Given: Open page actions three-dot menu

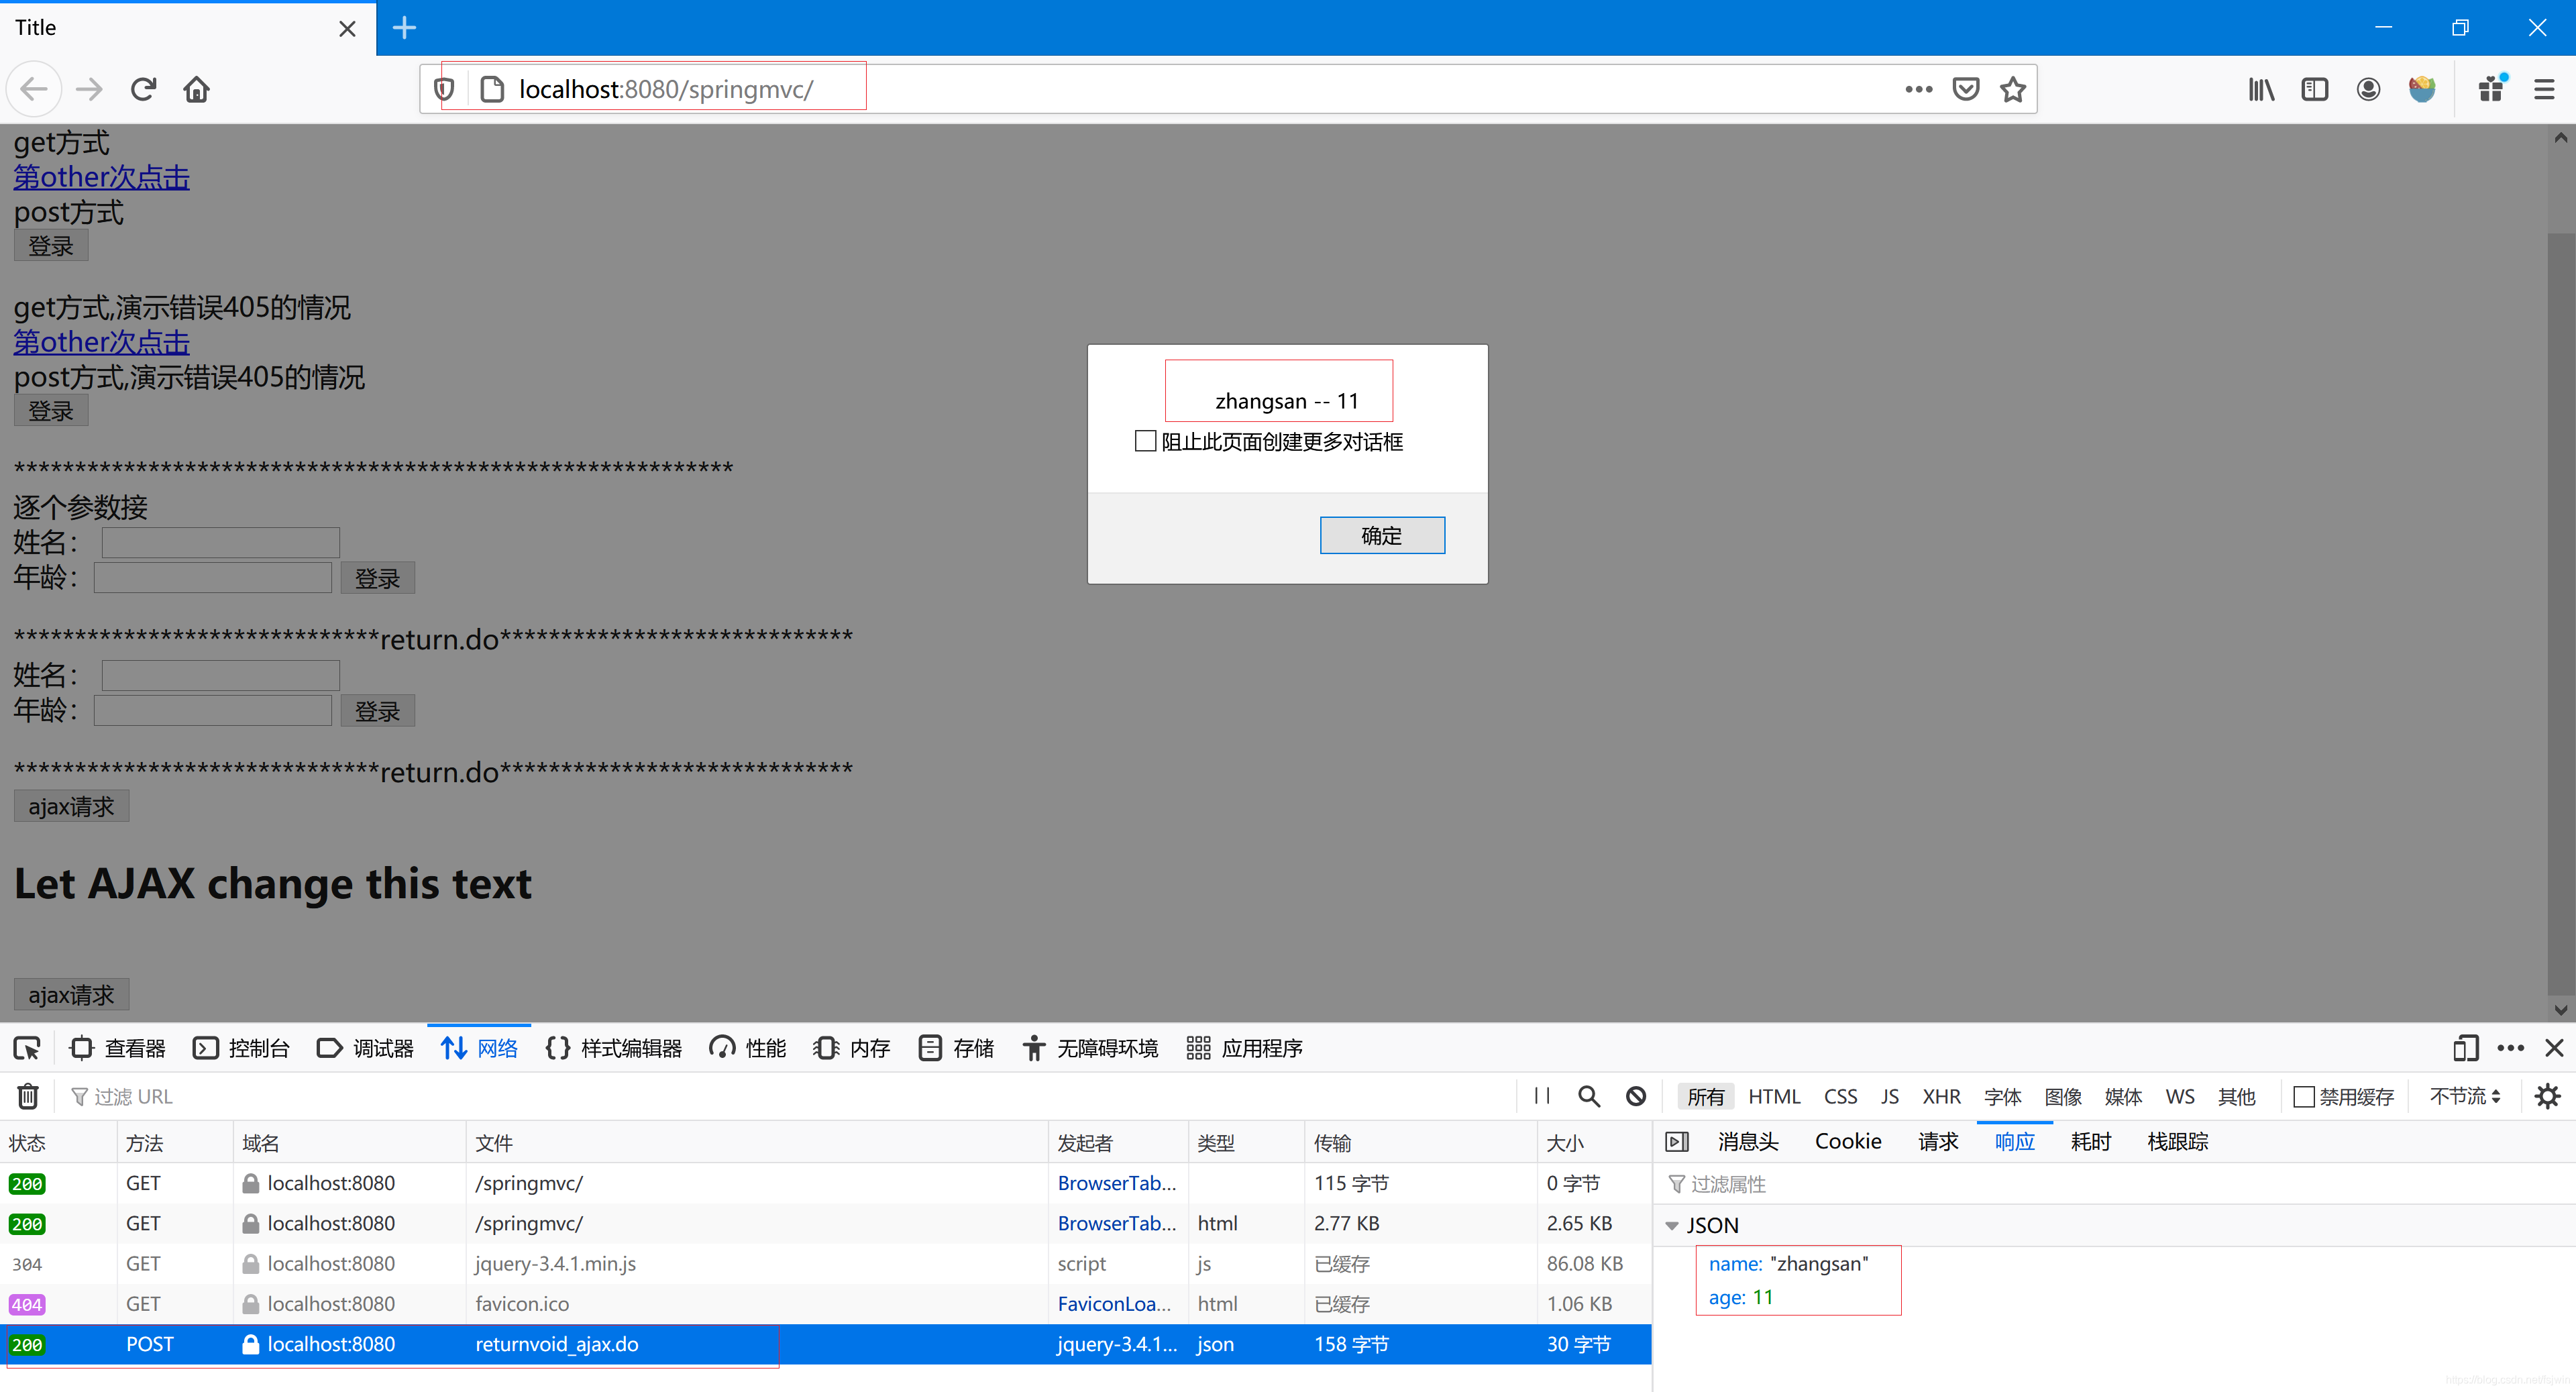Looking at the screenshot, I should coord(1918,90).
